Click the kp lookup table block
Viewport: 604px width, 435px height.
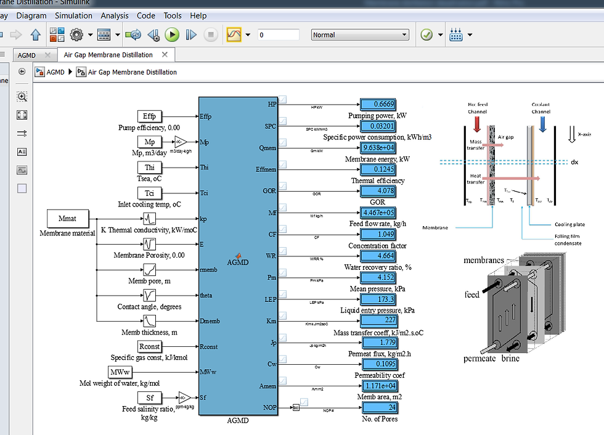(x=149, y=219)
